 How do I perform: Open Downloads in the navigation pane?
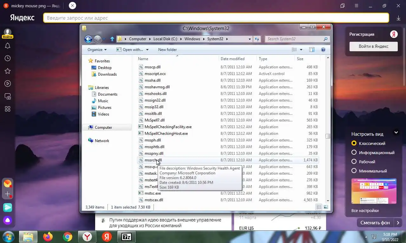click(x=104, y=74)
